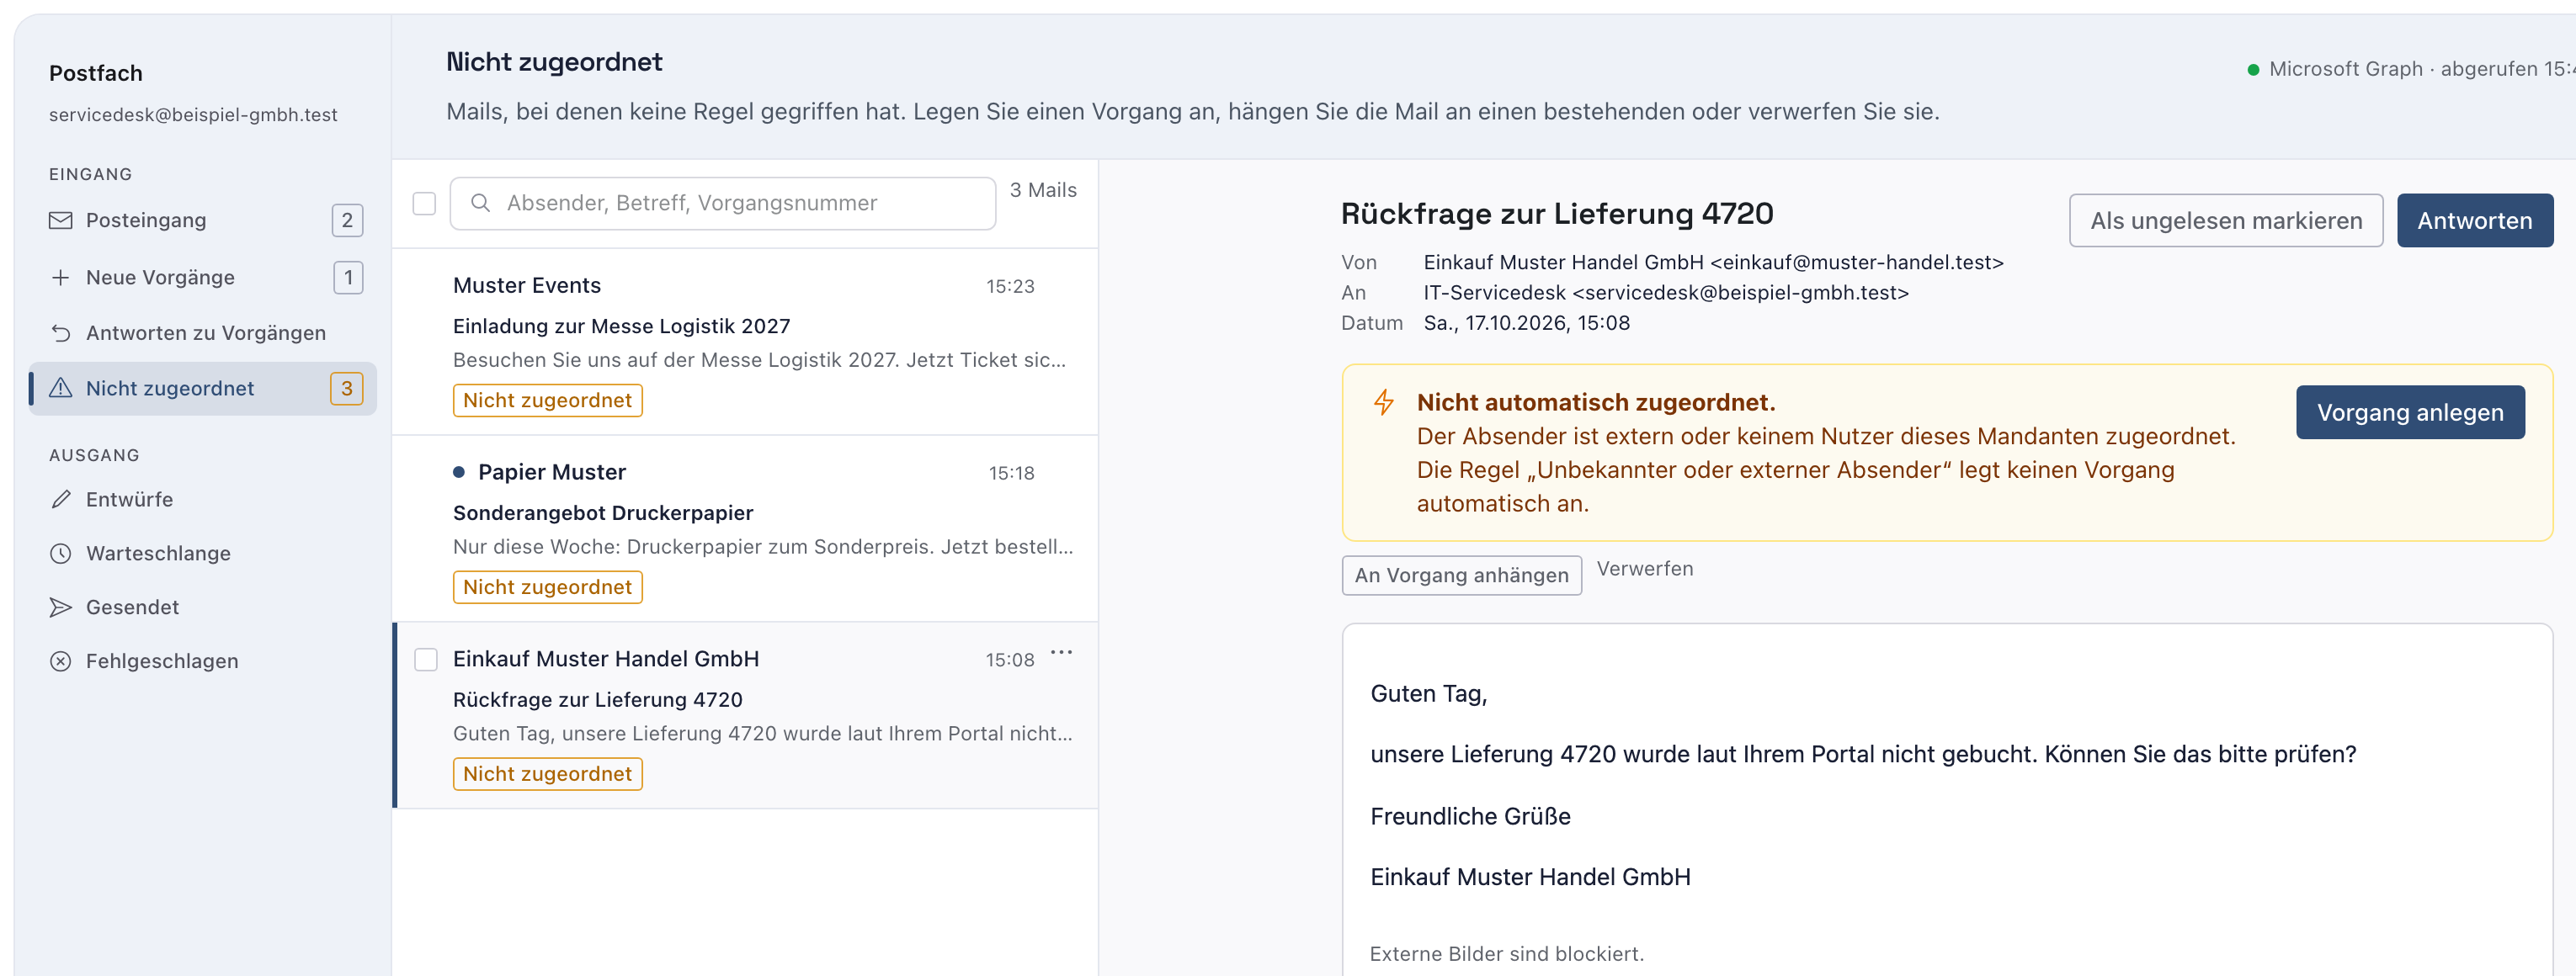This screenshot has height=976, width=2576.
Task: Click the pencil icon next to Entwürfe
Action: click(61, 498)
